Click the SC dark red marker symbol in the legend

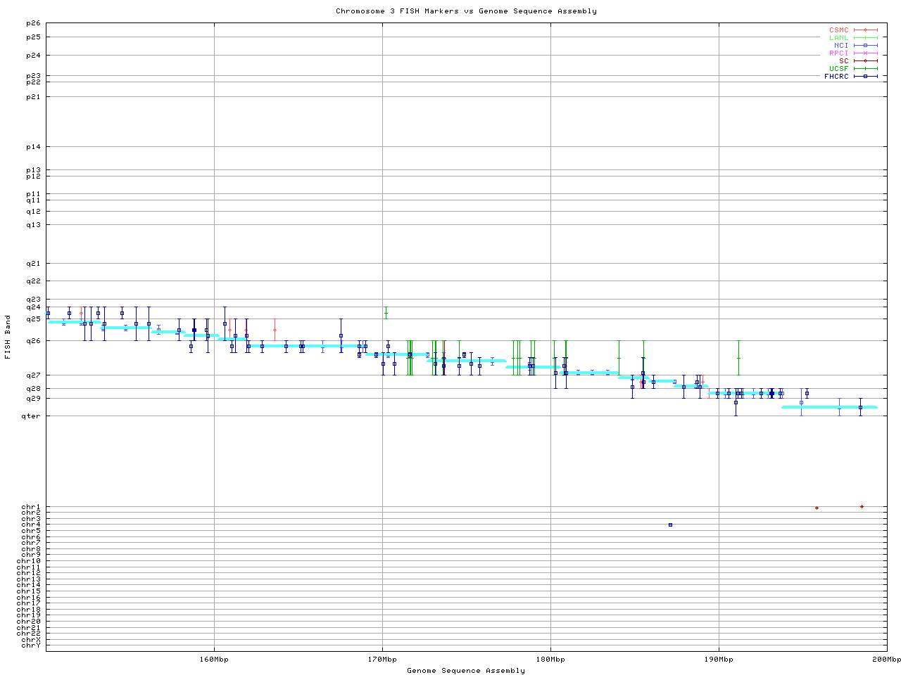tap(865, 61)
